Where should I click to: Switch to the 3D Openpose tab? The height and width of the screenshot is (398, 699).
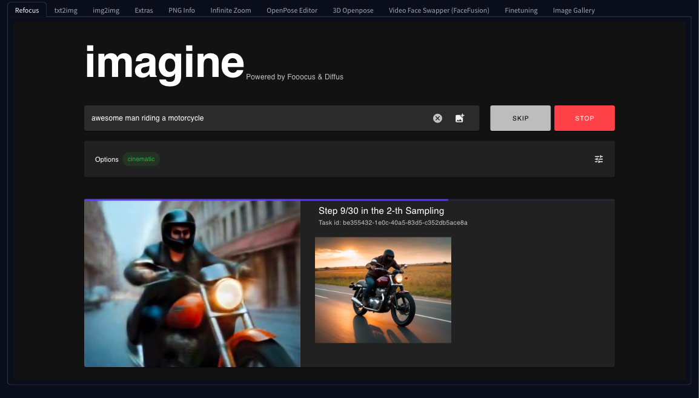point(353,10)
